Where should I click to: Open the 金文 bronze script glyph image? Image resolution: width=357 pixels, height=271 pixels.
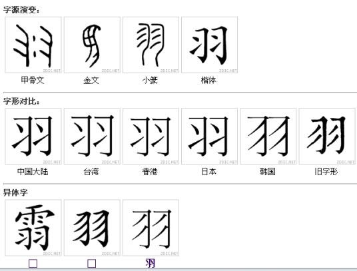pyautogui.click(x=92, y=45)
